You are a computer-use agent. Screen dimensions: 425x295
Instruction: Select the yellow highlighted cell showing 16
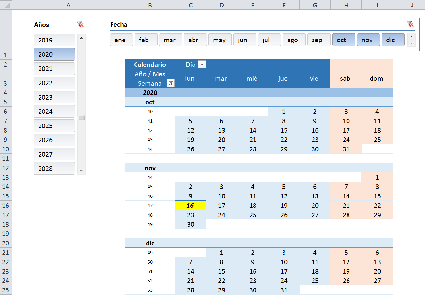190,205
